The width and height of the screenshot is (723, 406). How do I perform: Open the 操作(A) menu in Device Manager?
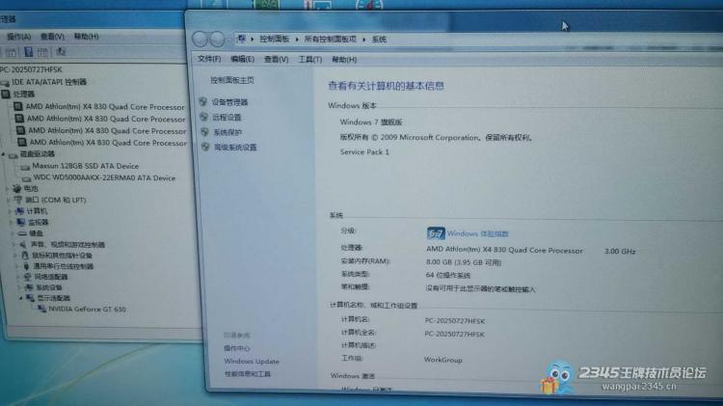19,36
